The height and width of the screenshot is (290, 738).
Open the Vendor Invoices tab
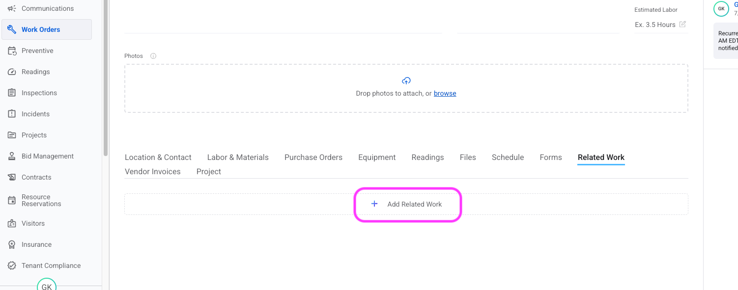pyautogui.click(x=153, y=171)
